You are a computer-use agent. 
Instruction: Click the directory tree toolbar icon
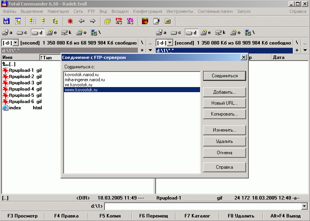pyautogui.click(x=18, y=21)
